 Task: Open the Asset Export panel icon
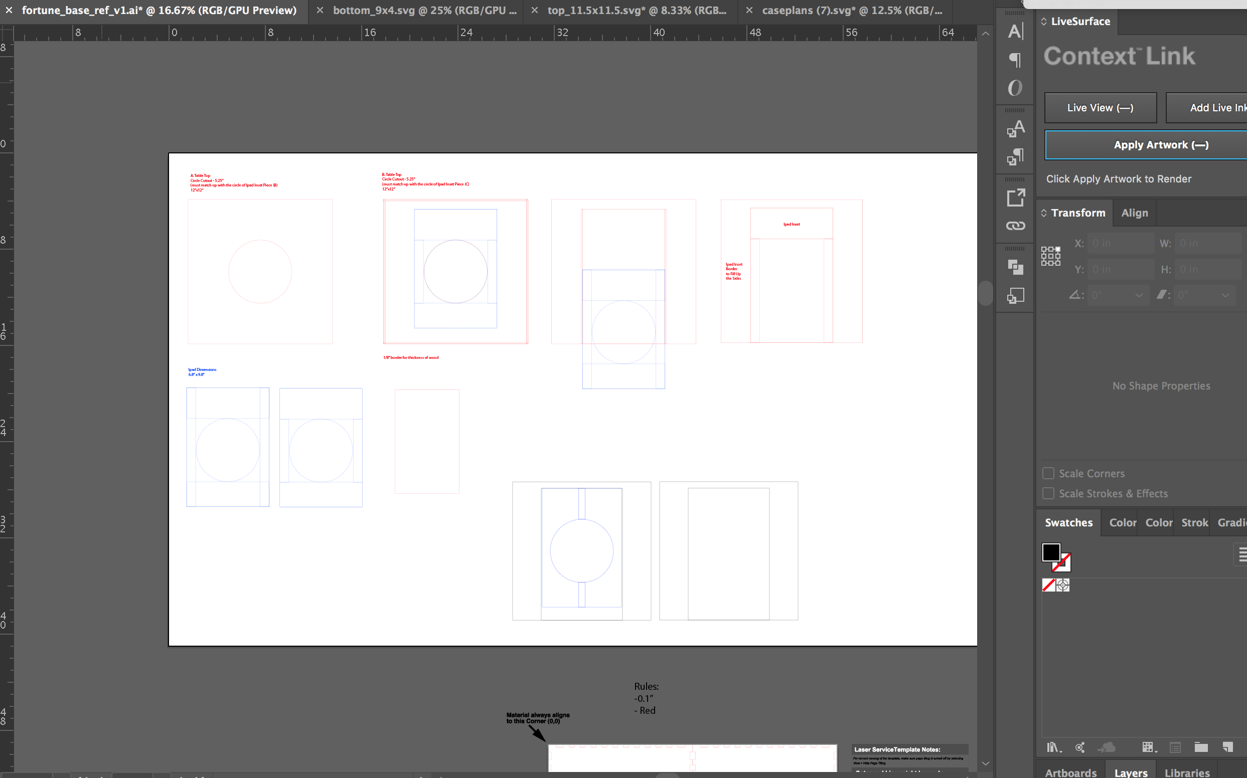[x=1015, y=198]
